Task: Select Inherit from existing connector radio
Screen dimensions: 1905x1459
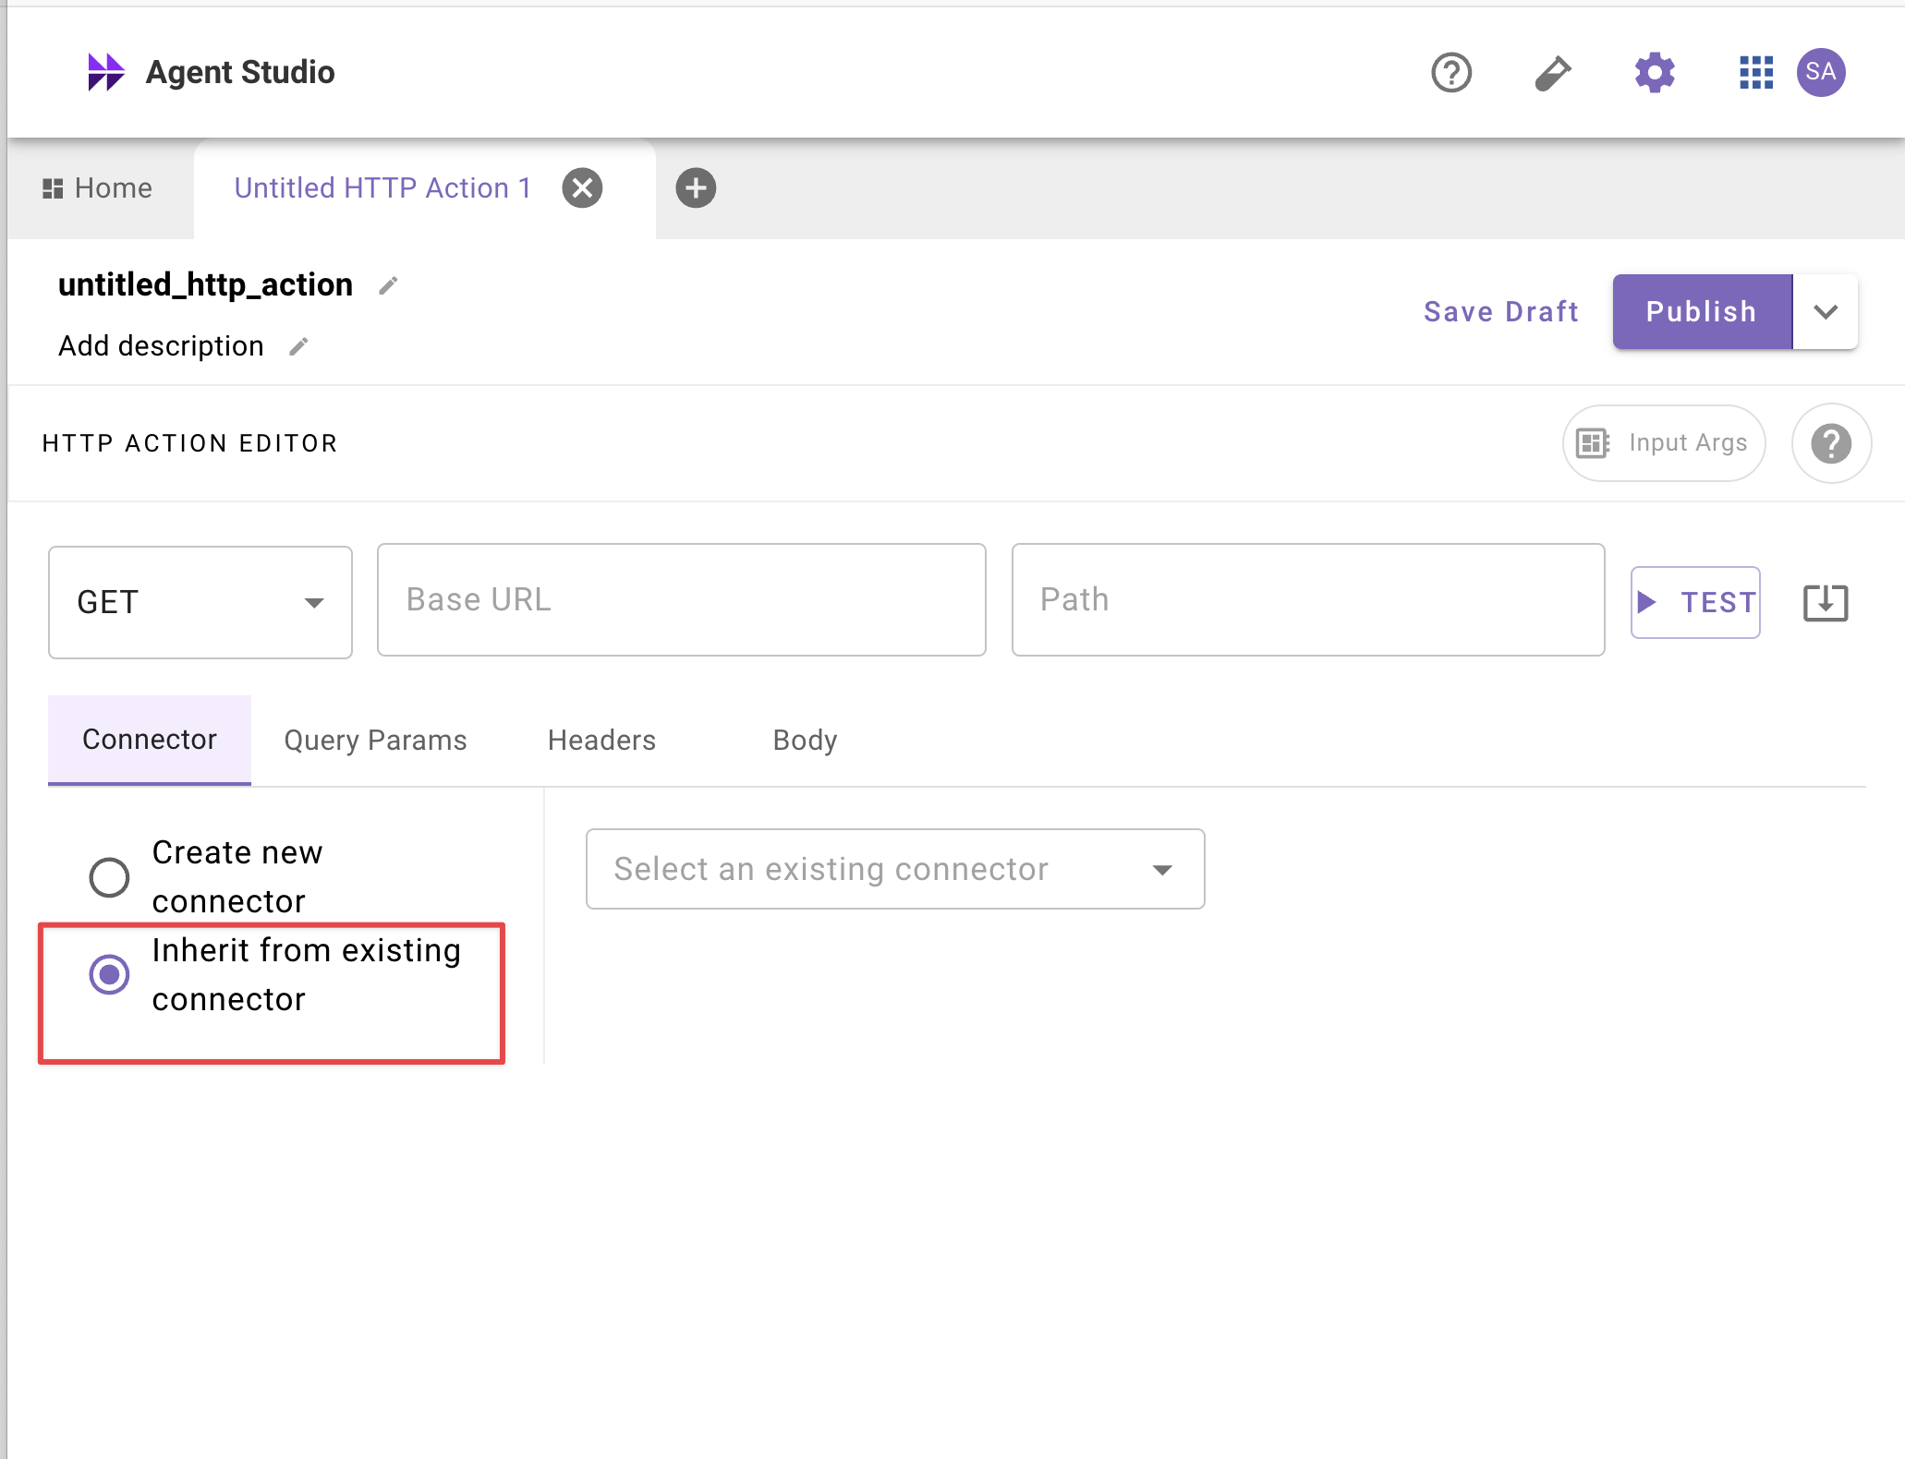Action: (x=109, y=974)
